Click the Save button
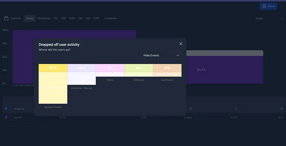 tap(268, 6)
